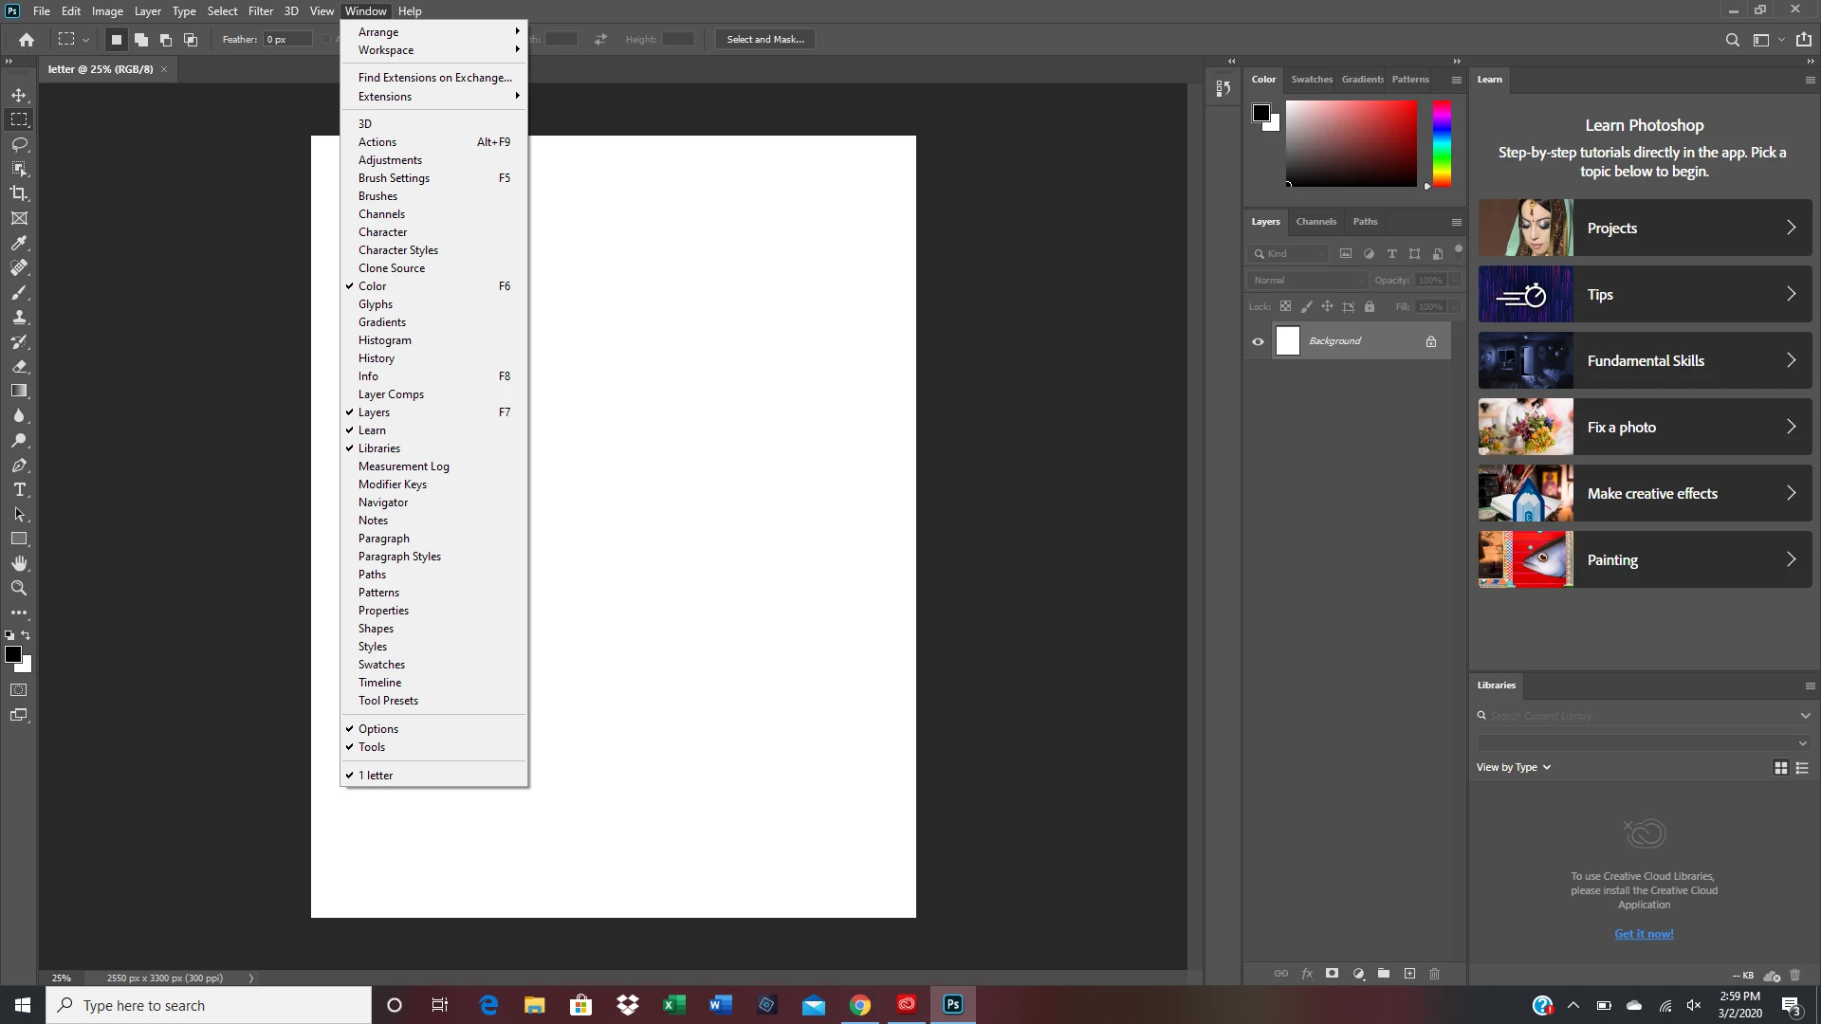Select the Crop tool

(x=19, y=193)
